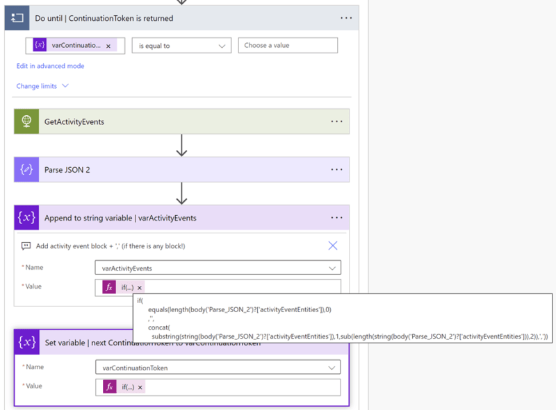556x410 pixels.
Task: Remove the varContinuation token from the condition
Action: [107, 45]
